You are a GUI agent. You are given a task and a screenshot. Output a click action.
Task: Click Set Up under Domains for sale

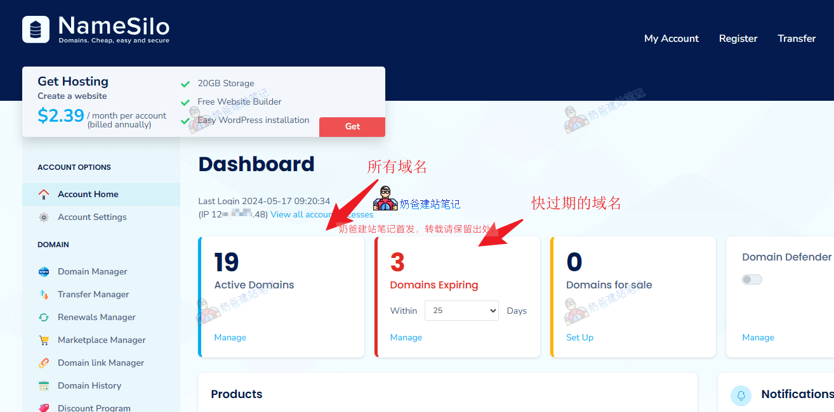pyautogui.click(x=579, y=338)
